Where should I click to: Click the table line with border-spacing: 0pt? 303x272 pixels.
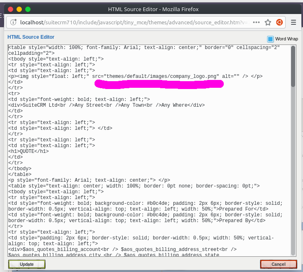coord(134,186)
